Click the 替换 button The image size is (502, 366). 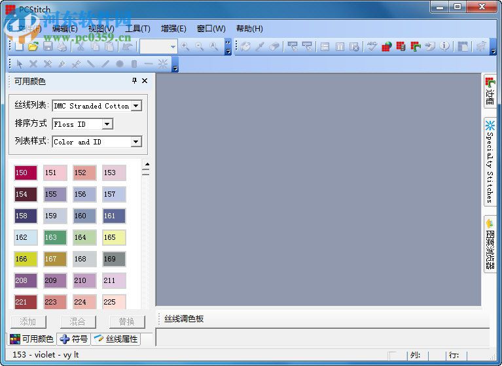point(127,322)
